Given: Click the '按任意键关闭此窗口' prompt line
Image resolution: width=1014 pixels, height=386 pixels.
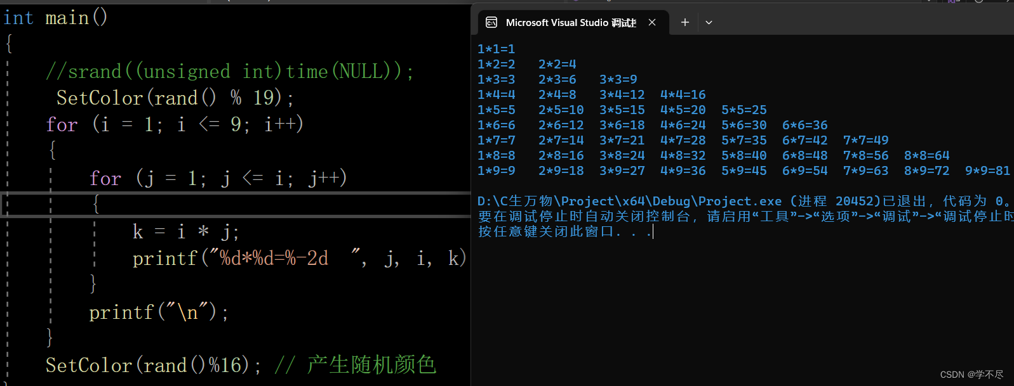Looking at the screenshot, I should click(x=565, y=231).
